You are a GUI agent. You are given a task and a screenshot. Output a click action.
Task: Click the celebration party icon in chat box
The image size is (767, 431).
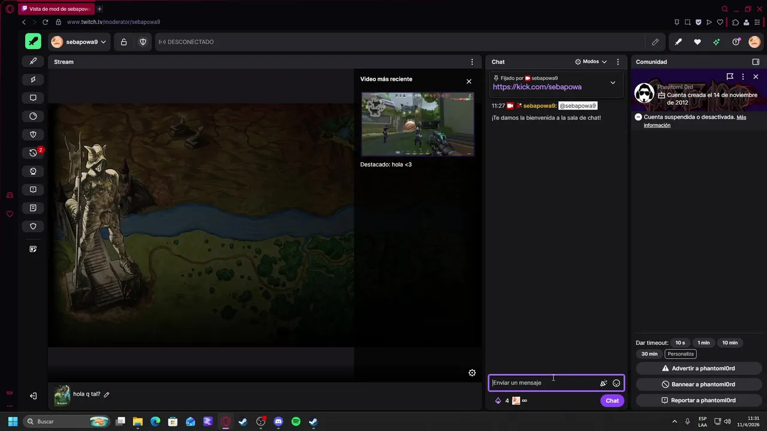tap(603, 383)
